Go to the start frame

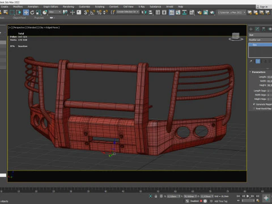239,196
